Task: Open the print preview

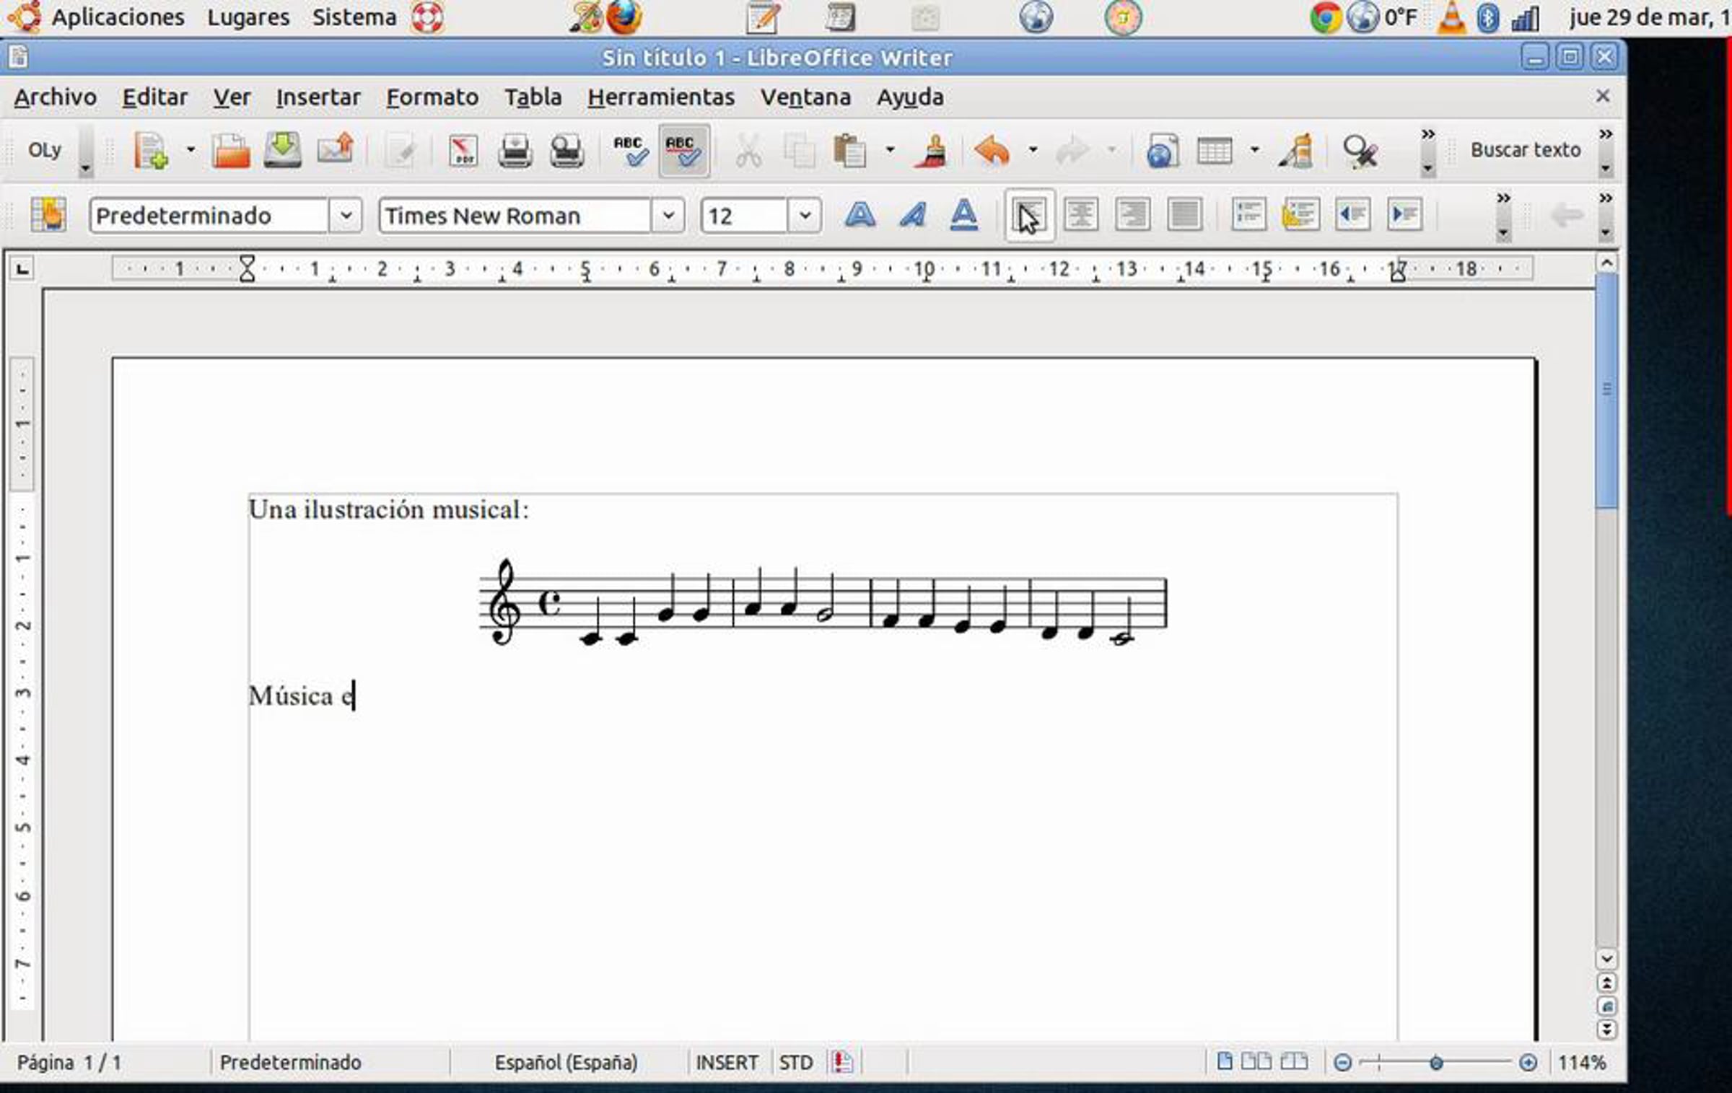Action: (567, 151)
